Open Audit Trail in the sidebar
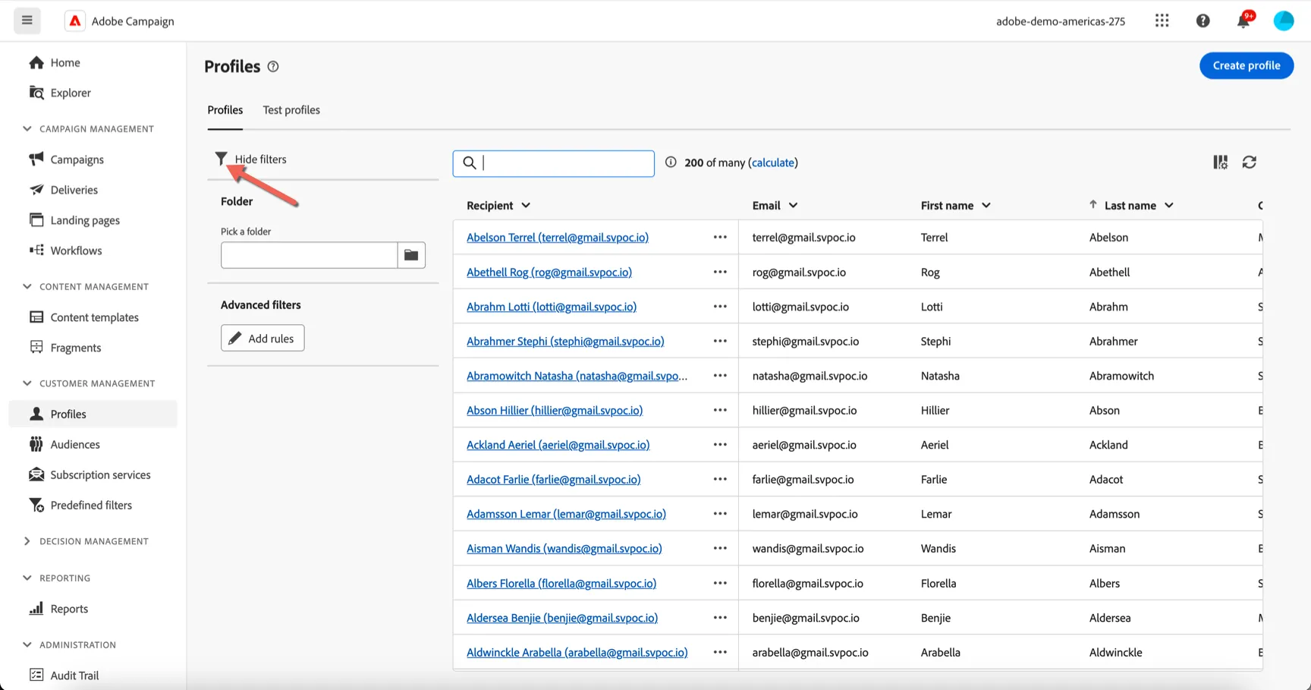 coord(74,676)
